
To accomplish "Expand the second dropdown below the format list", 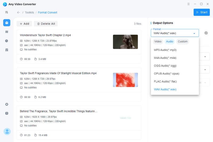I will coord(205,70).
